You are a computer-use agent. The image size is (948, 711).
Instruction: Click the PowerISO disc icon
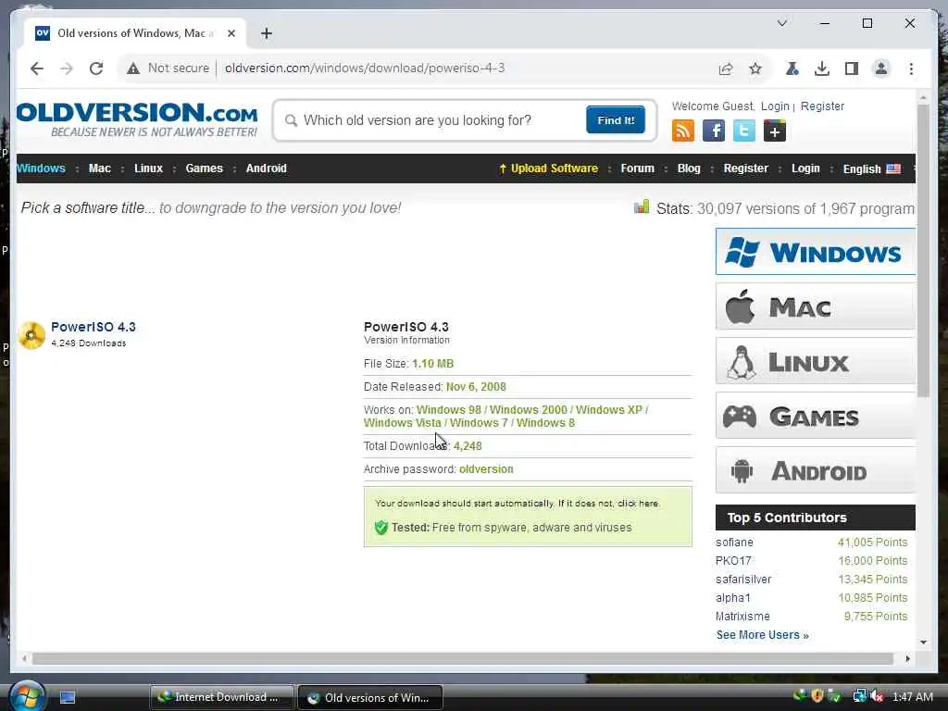point(31,335)
